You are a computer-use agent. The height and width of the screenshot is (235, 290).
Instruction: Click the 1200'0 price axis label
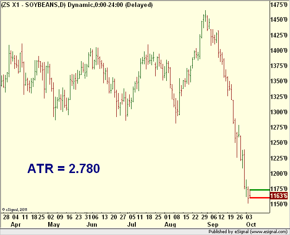click(279, 173)
